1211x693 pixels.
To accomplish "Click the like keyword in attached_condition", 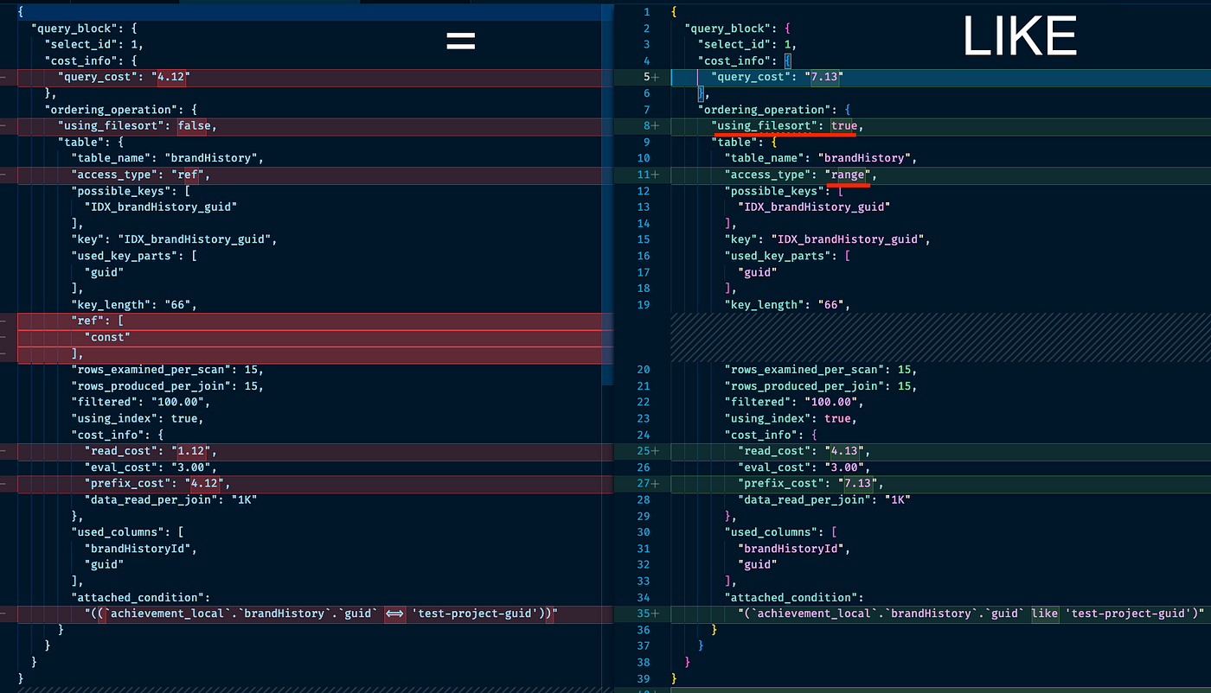I will [x=1044, y=614].
